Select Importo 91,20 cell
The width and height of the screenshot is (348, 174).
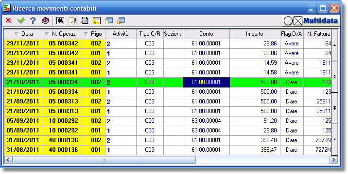(x=255, y=121)
